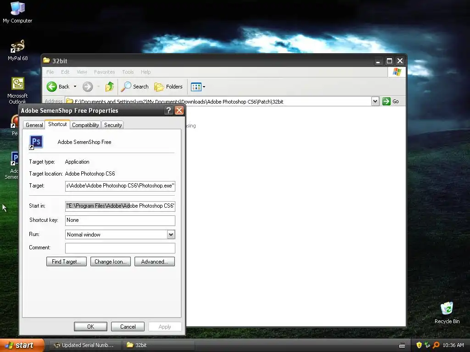Open Search pane in 32bit window
Image resolution: width=470 pixels, height=352 pixels.
[134, 87]
